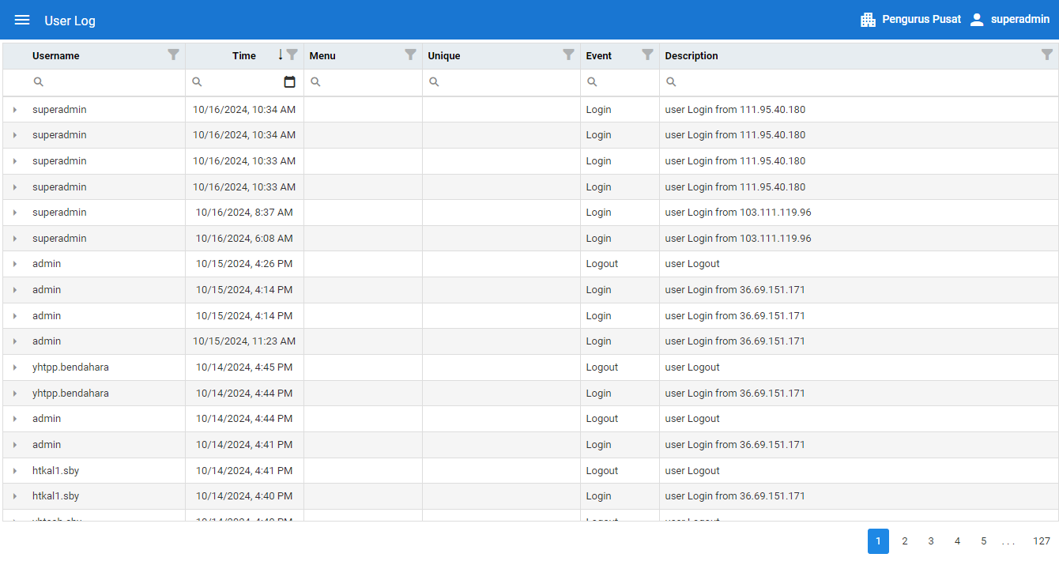
Task: Open the calendar date picker in Time filter
Action: click(x=289, y=82)
